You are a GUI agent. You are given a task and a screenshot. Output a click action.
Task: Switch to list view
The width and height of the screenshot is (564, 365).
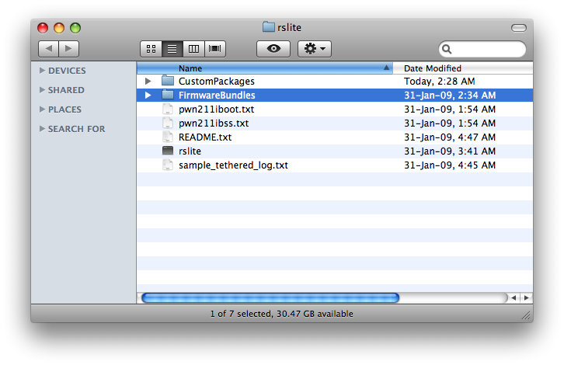172,49
